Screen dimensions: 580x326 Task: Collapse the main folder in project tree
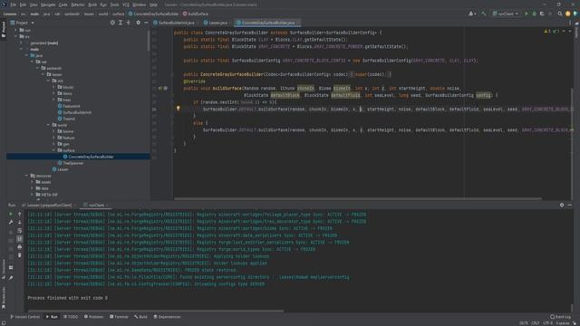[x=22, y=49]
